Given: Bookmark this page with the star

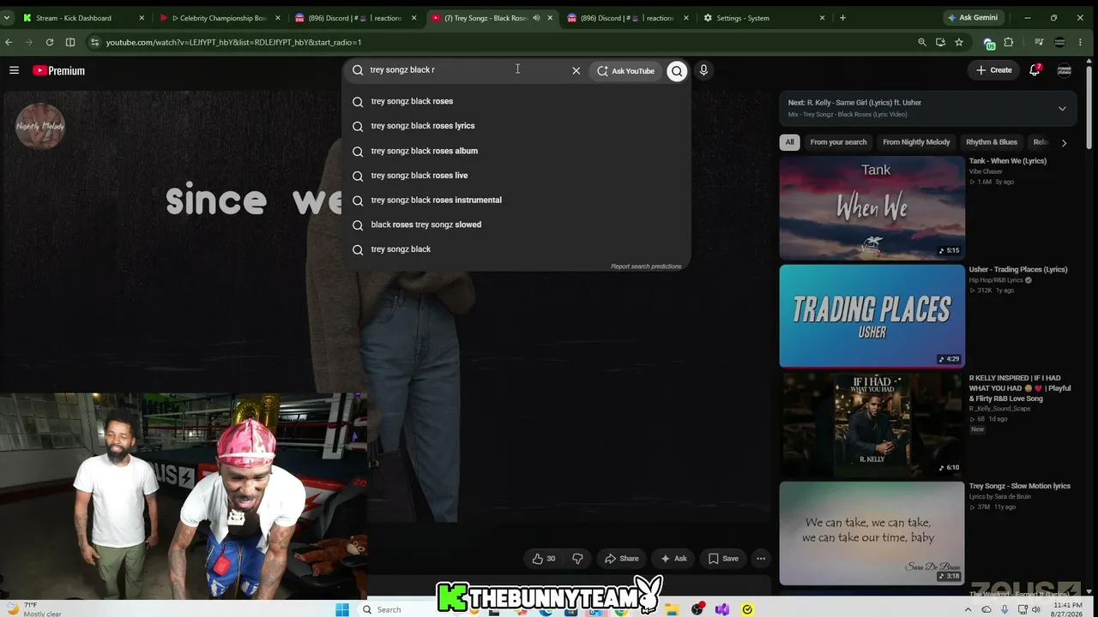Looking at the screenshot, I should click(x=959, y=42).
